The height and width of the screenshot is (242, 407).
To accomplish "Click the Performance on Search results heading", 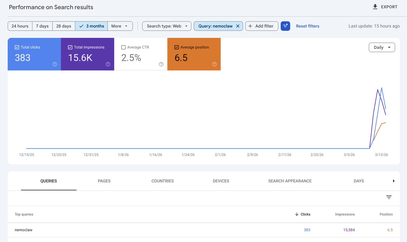I will click(x=51, y=7).
